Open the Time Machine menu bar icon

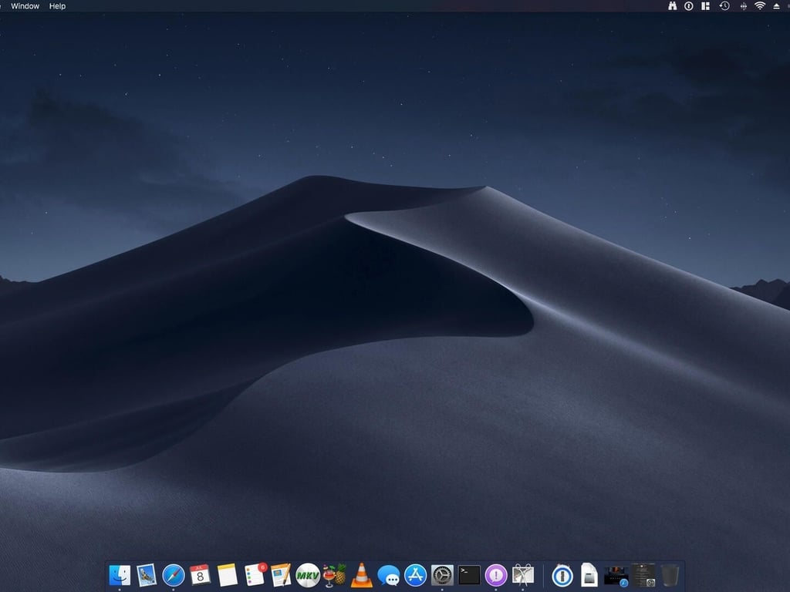[x=724, y=6]
